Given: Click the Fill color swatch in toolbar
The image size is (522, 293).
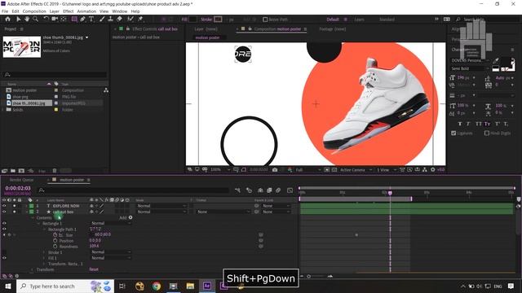Looking at the screenshot, I should tap(192, 20).
